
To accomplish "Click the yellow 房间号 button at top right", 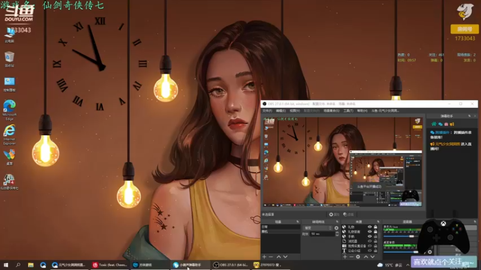I will (x=464, y=29).
